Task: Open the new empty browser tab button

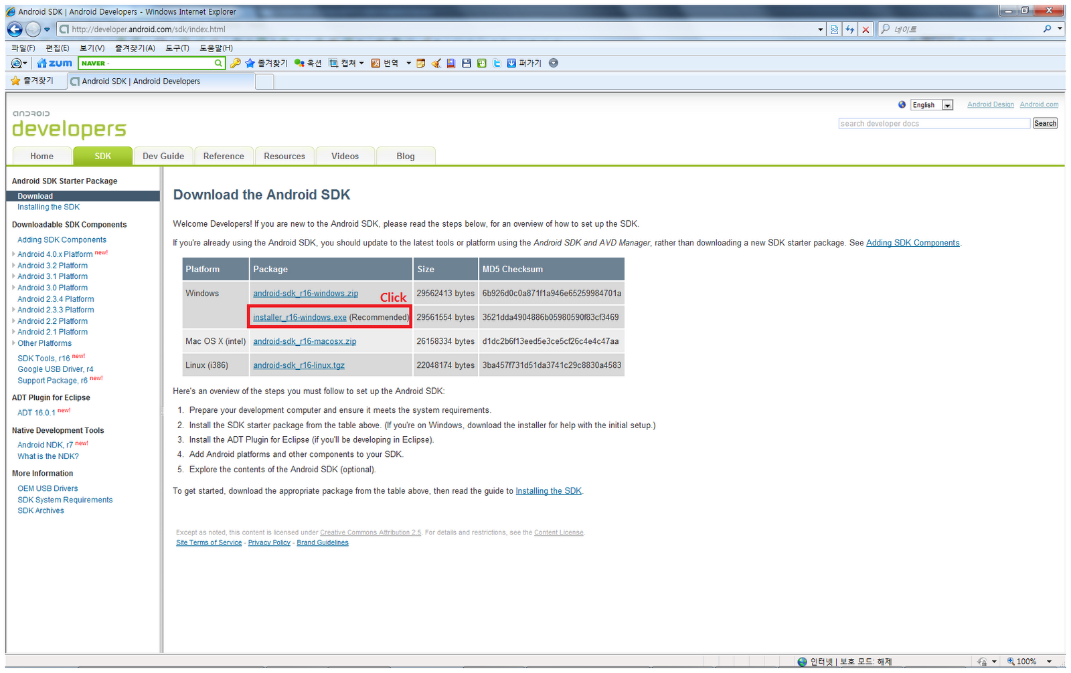Action: [x=264, y=81]
